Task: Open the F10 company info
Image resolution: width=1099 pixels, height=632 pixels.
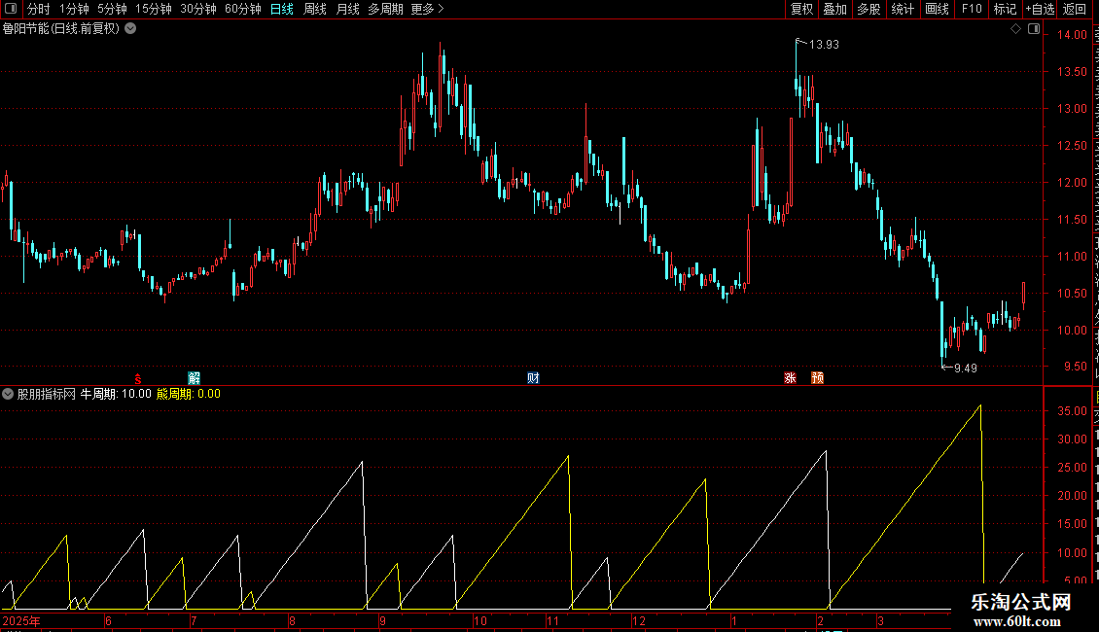Action: coord(972,9)
